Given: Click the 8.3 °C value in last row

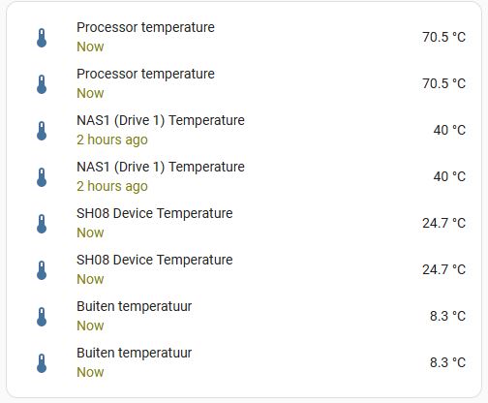Looking at the screenshot, I should coord(447,362).
